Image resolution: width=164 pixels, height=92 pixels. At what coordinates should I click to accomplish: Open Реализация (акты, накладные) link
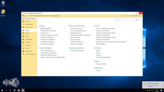(x=48, y=31)
